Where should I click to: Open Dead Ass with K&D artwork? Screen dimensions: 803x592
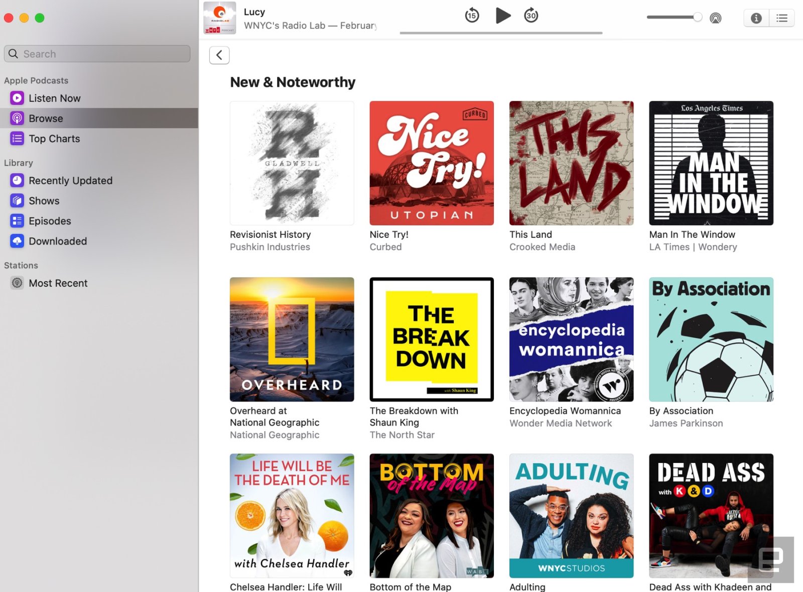pyautogui.click(x=711, y=516)
